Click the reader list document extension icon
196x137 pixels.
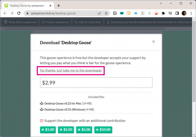(x=142, y=13)
